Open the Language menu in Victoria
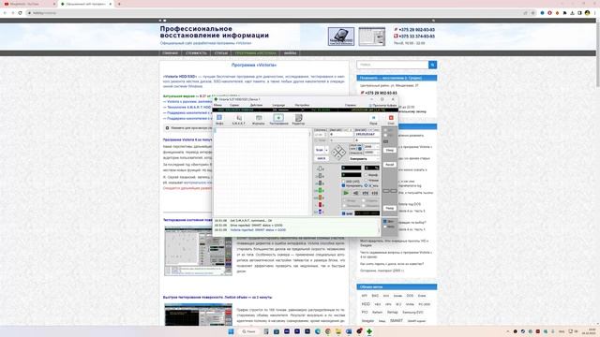The image size is (600, 337). coord(278,105)
